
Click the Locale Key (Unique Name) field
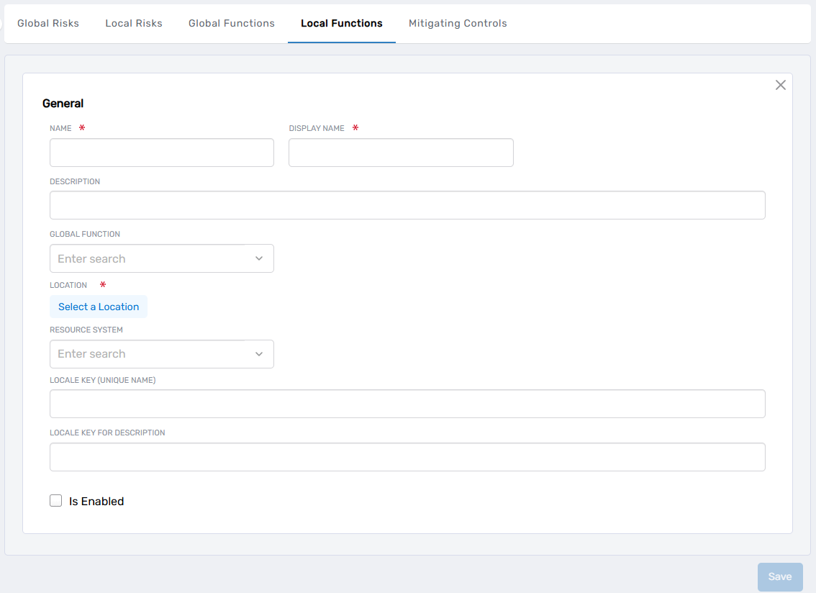pos(407,404)
